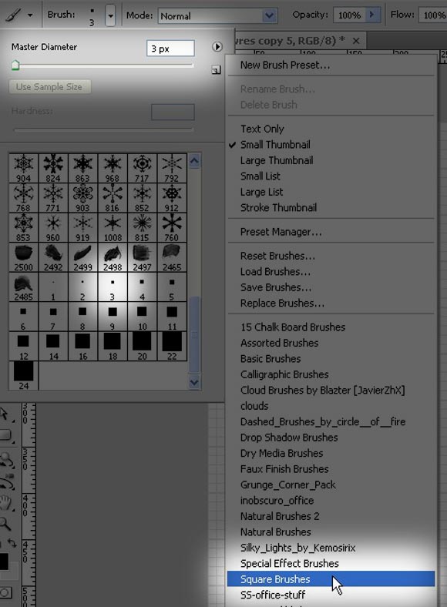Load the Silky_Lights_by_Kemosirix brushes

click(x=297, y=548)
